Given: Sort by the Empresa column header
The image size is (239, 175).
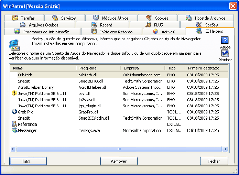Looking at the screenshot, I should tap(143, 68).
